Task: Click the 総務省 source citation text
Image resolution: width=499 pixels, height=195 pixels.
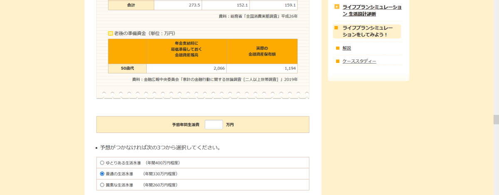Action: [x=258, y=17]
